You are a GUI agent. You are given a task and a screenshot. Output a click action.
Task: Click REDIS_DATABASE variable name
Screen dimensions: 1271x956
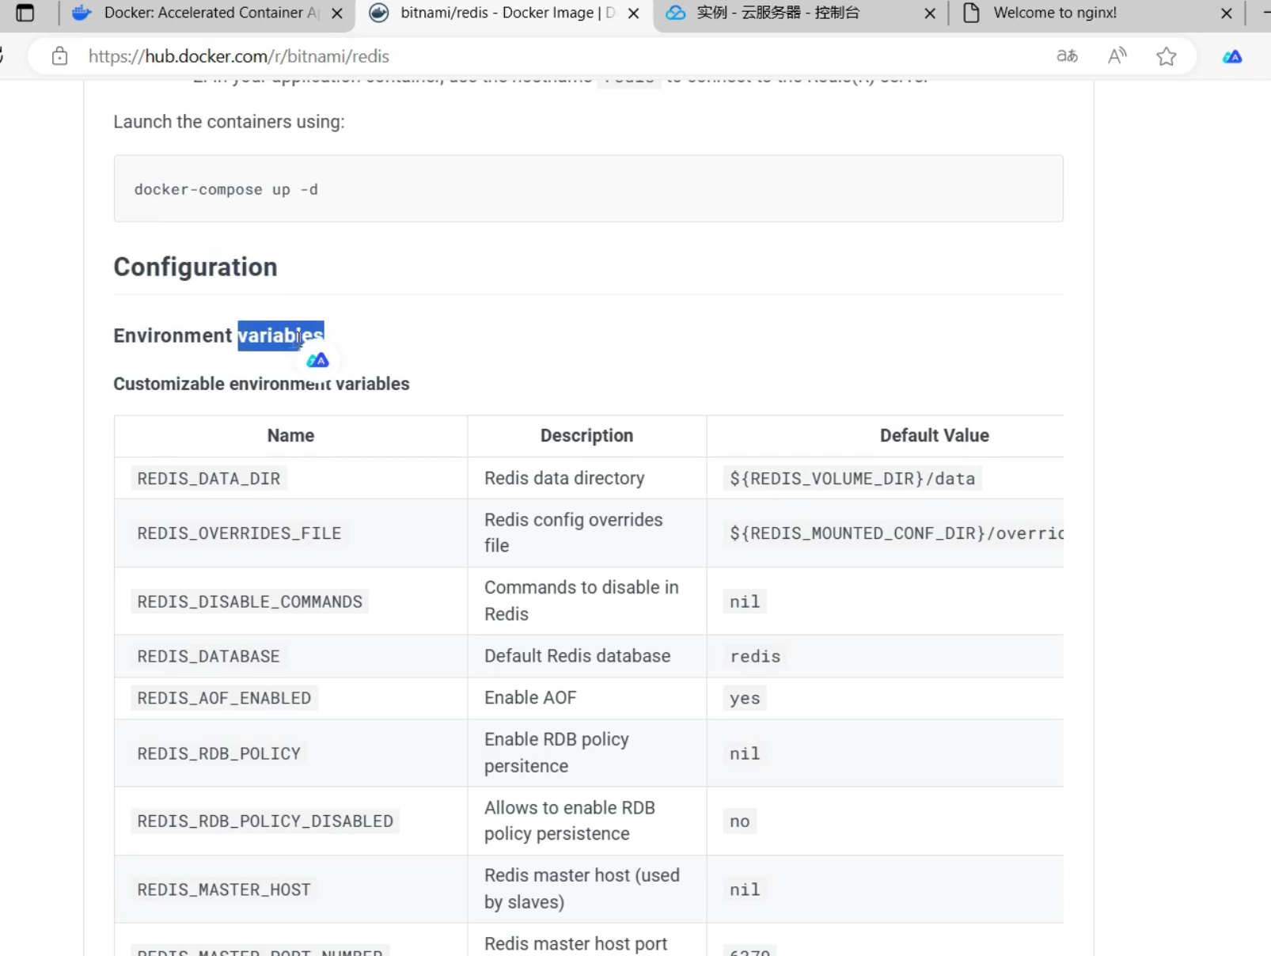(x=209, y=656)
